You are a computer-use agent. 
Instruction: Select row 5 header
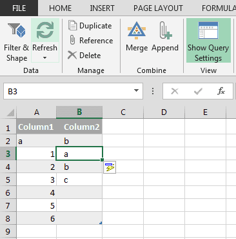[x=8, y=180]
